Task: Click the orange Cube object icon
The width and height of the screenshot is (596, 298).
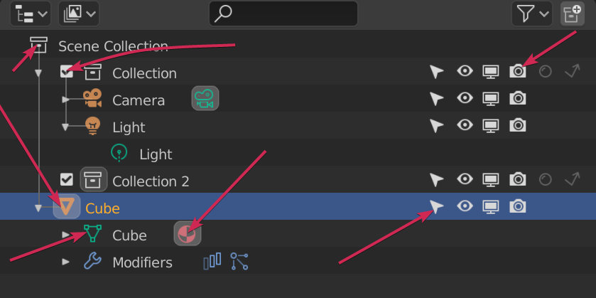Action: point(67,206)
